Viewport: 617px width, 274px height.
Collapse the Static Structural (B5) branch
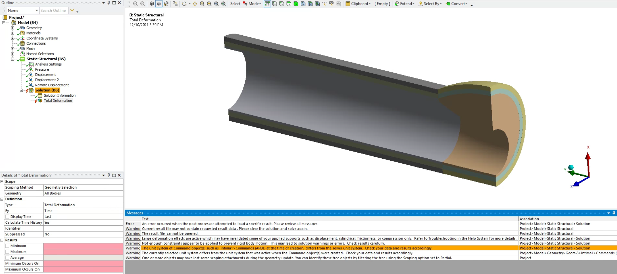[x=13, y=59]
